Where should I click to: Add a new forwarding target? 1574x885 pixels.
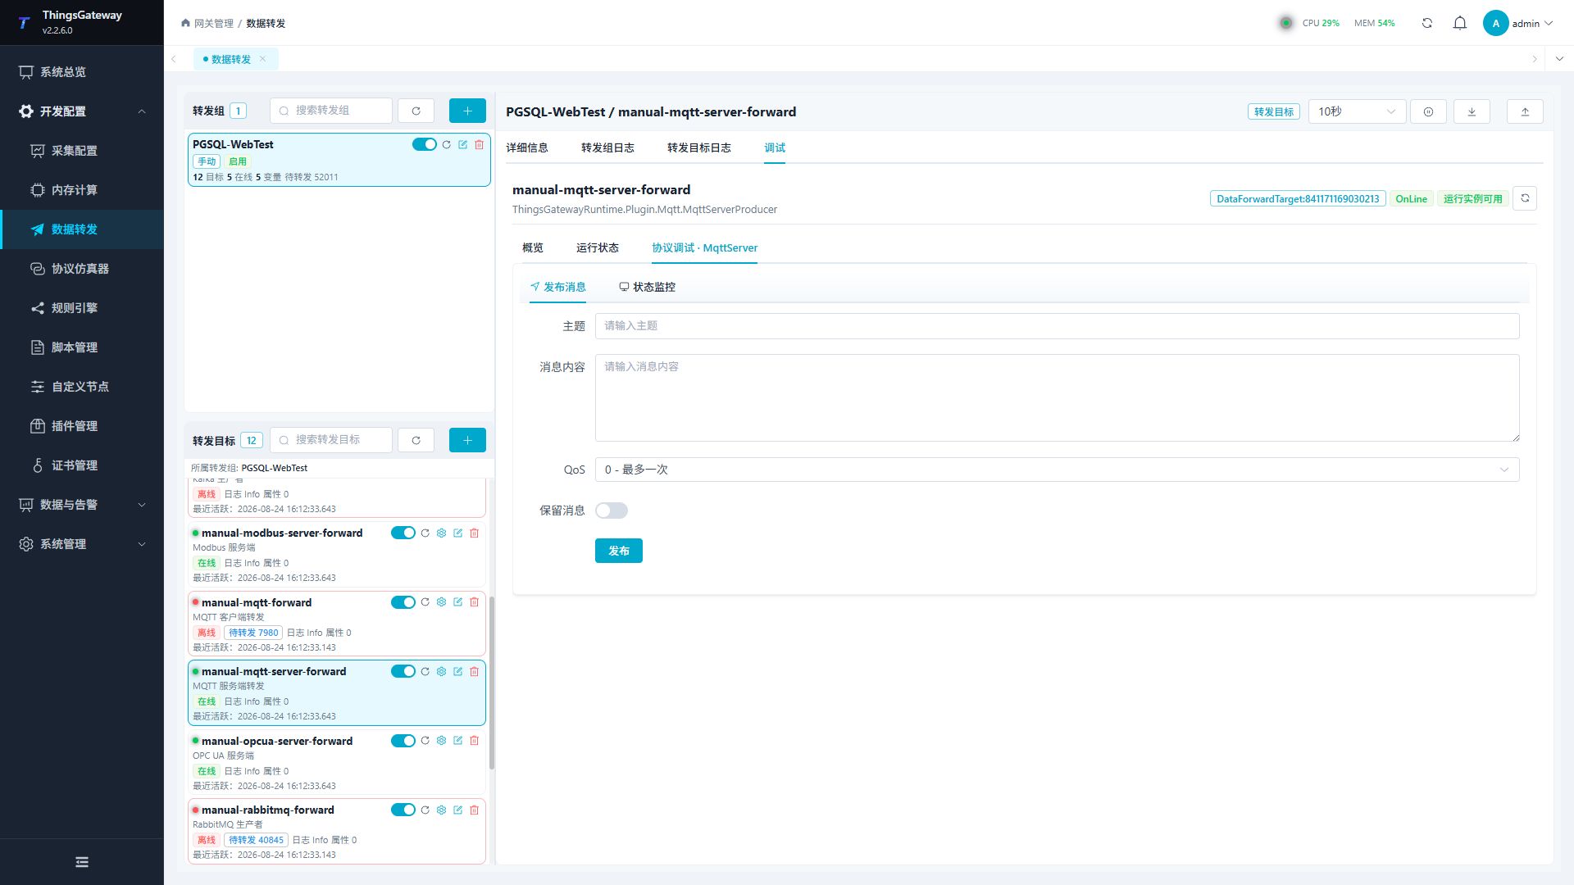(x=467, y=440)
